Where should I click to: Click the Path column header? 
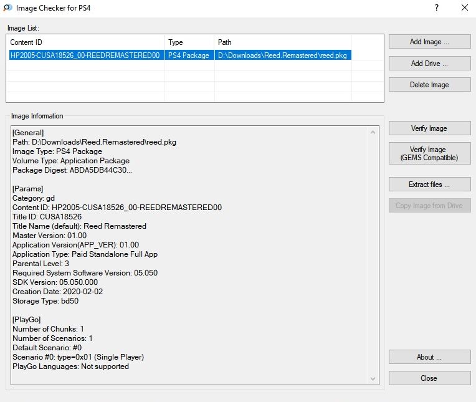pyautogui.click(x=283, y=42)
